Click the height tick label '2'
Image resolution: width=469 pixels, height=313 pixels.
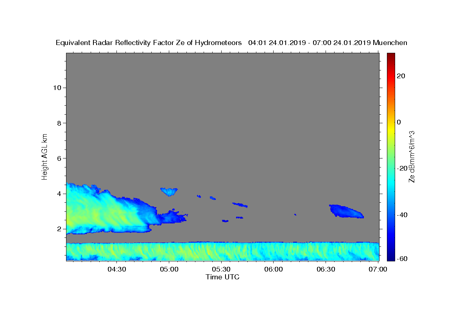pos(59,229)
